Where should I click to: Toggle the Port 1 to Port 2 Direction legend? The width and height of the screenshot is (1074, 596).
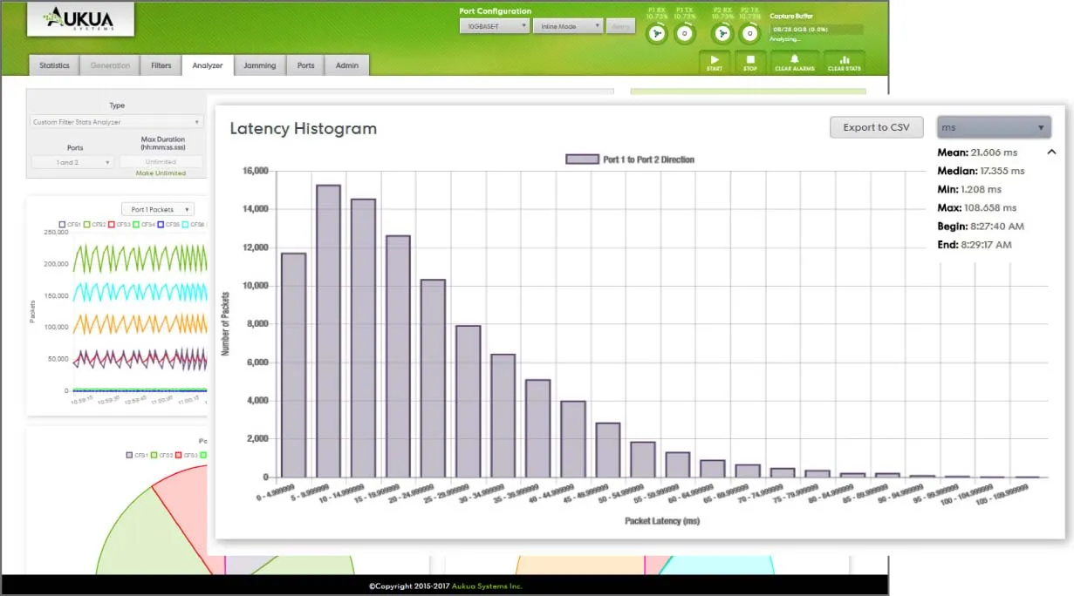click(630, 159)
